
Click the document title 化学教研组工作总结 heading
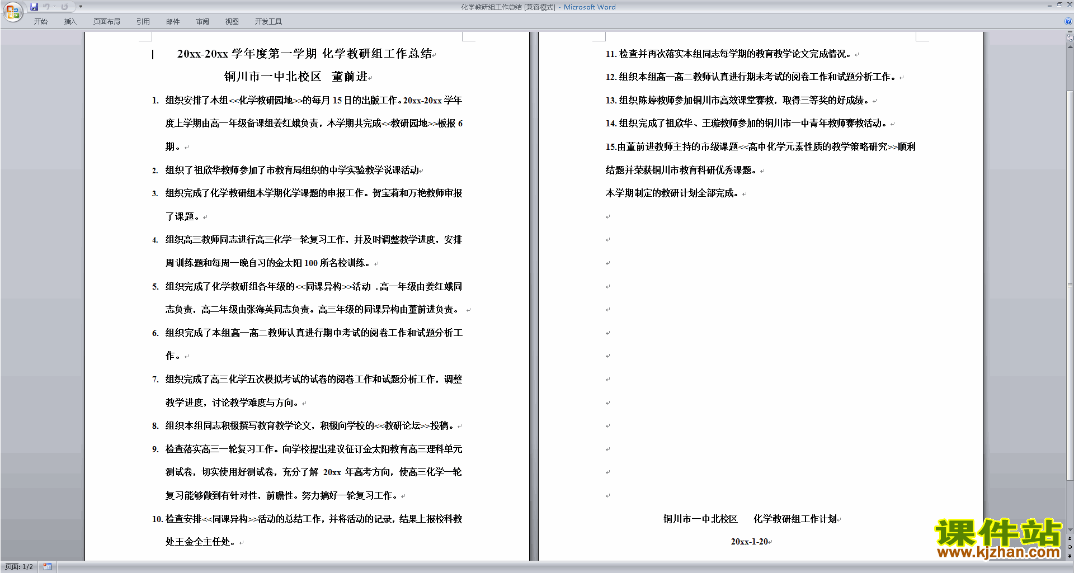tap(305, 54)
